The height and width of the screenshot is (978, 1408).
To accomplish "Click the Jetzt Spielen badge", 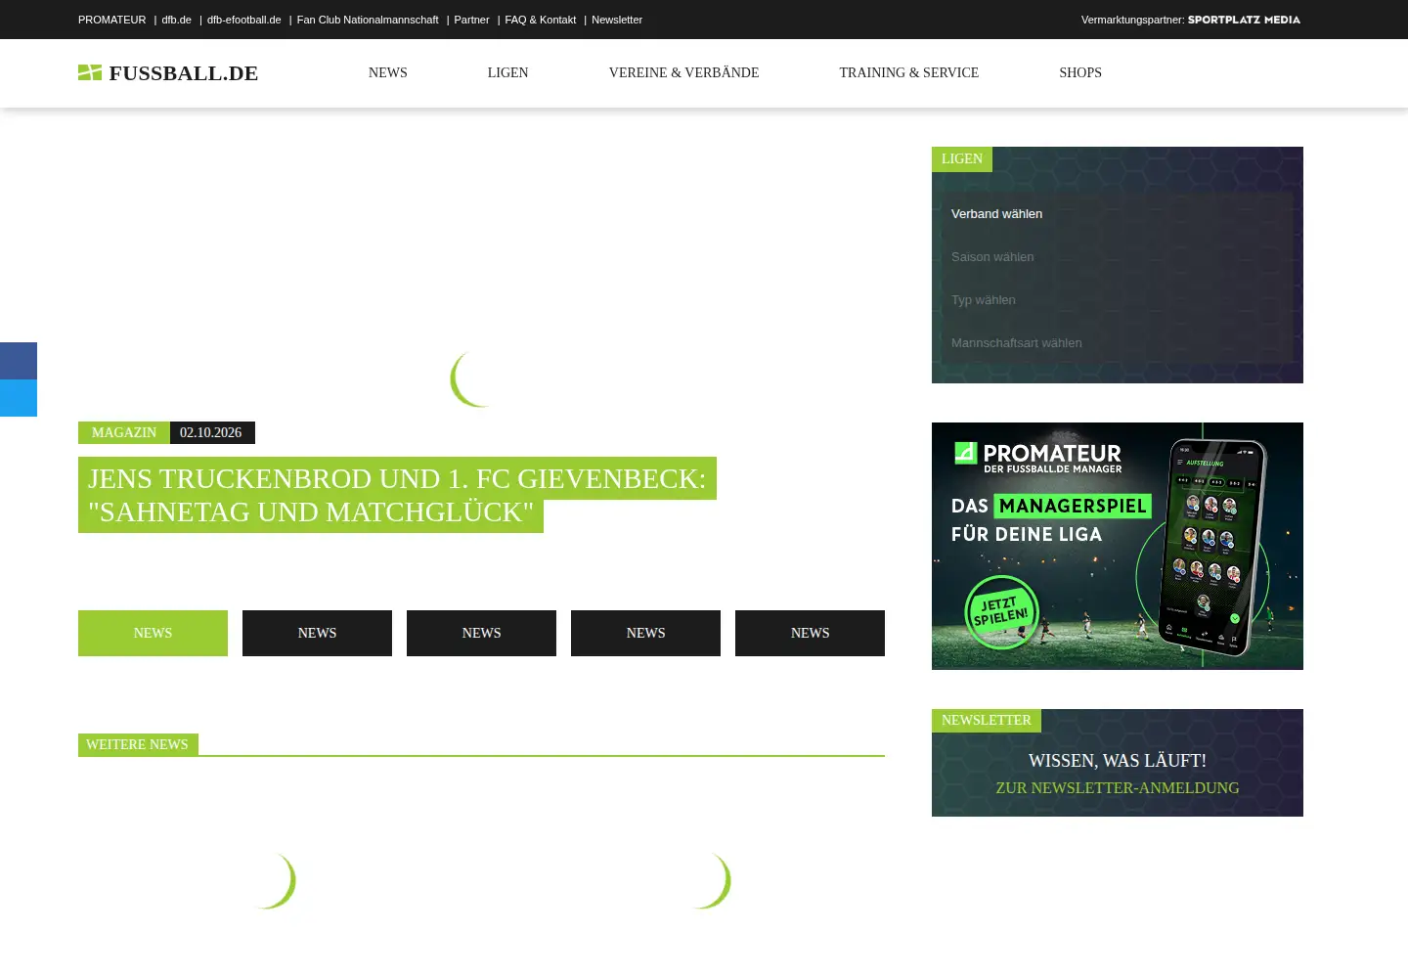I will click(x=1000, y=612).
